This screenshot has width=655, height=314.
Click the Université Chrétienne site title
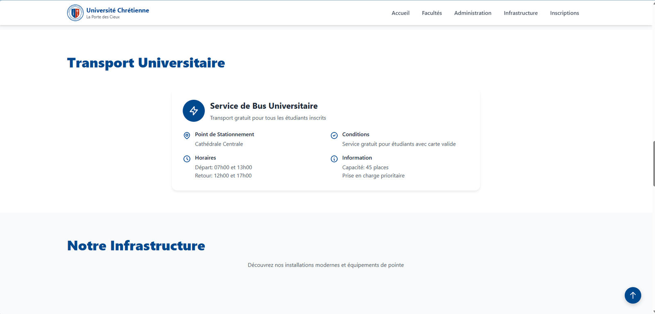point(117,10)
